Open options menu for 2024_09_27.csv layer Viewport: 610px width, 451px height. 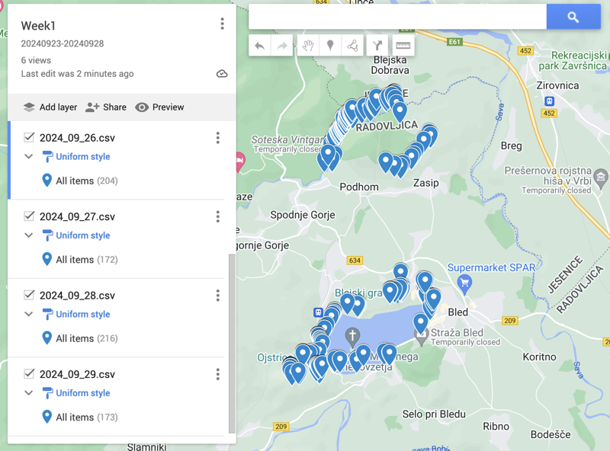coord(217,217)
